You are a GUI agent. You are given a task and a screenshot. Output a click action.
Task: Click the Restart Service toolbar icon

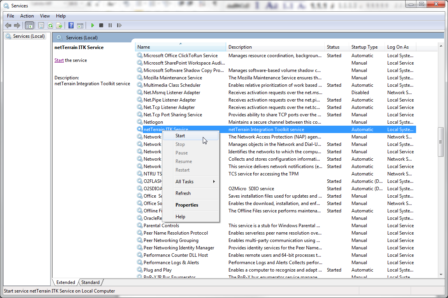(x=119, y=25)
